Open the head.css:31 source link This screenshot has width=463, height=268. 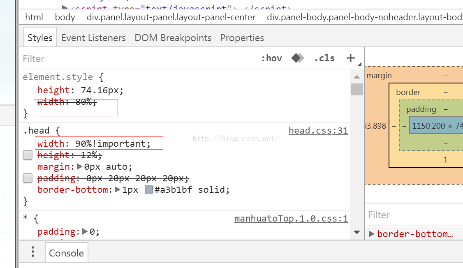coord(318,130)
